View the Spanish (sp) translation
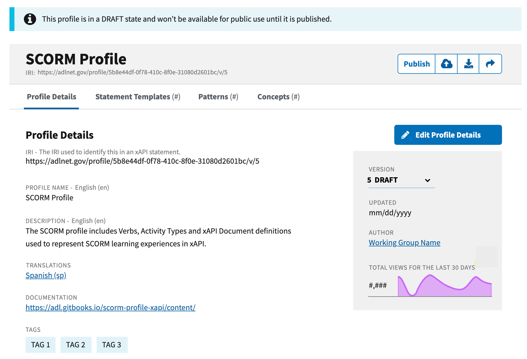 pyautogui.click(x=46, y=275)
